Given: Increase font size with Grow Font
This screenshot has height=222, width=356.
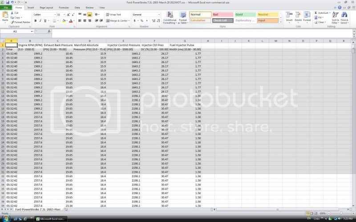Looking at the screenshot, I should pos(68,15).
